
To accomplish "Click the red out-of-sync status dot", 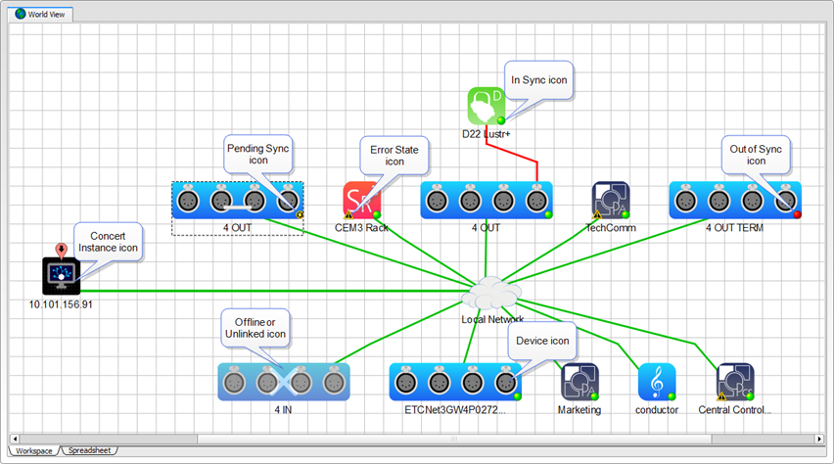I will pos(797,214).
